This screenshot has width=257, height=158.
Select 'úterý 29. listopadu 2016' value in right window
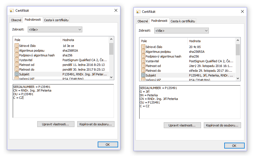[211, 66]
